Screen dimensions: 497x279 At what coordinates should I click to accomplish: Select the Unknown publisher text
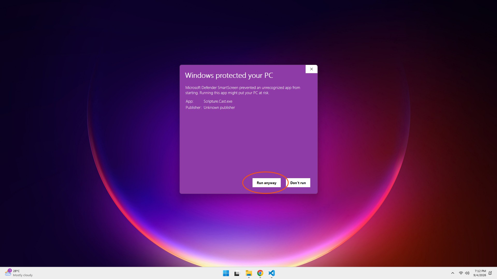(x=219, y=108)
